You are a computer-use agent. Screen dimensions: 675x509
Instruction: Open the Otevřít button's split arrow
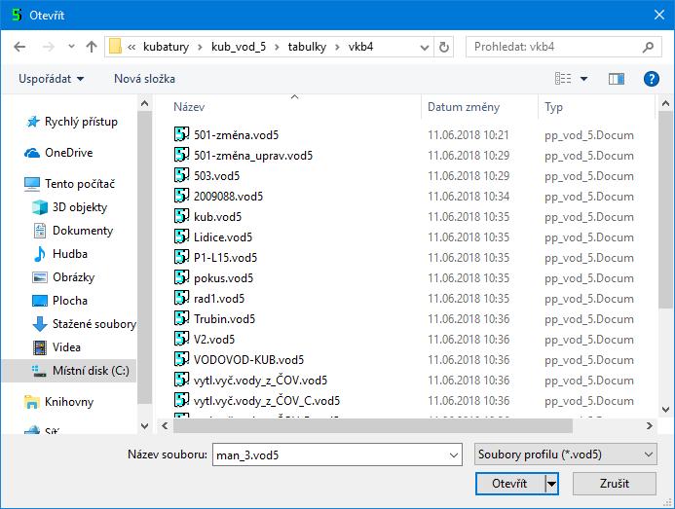551,484
